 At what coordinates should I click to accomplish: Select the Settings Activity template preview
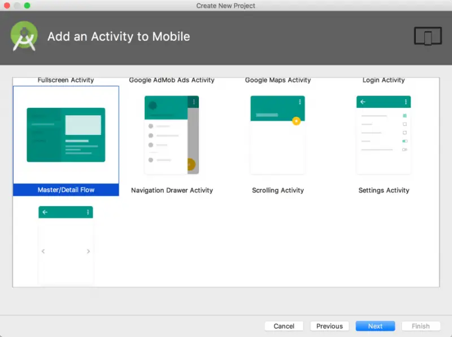(x=384, y=135)
